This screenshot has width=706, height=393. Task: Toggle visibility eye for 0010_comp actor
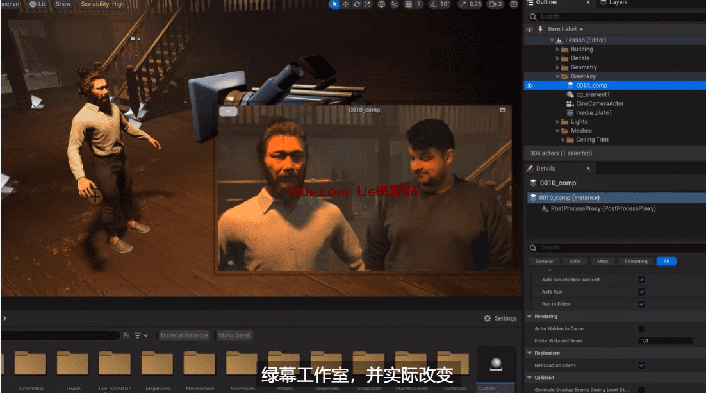click(529, 85)
